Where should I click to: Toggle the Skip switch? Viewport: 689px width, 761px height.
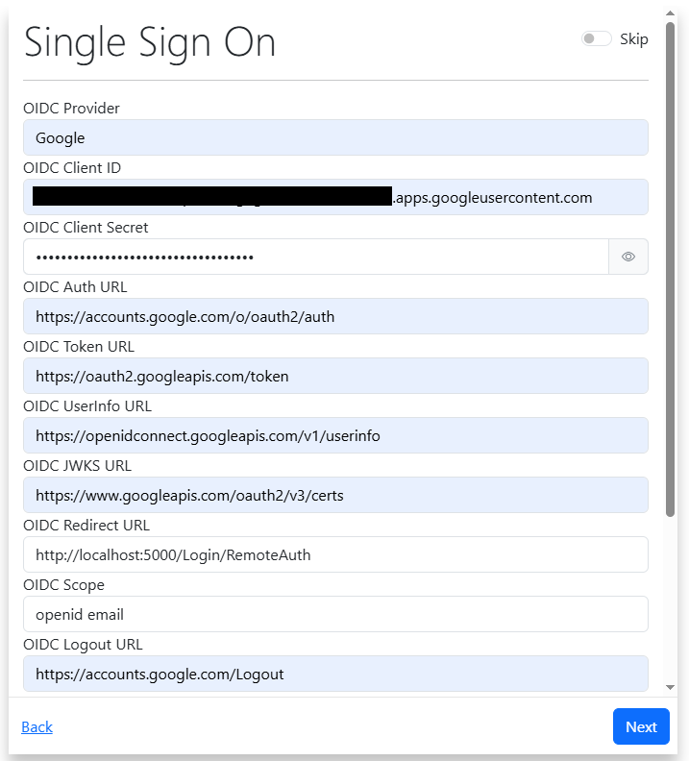pyautogui.click(x=596, y=39)
